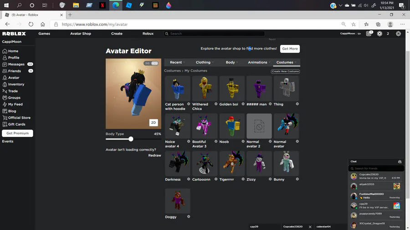Open Roblox Studio taskbar icon
The height and width of the screenshot is (230, 410).
point(129,5)
